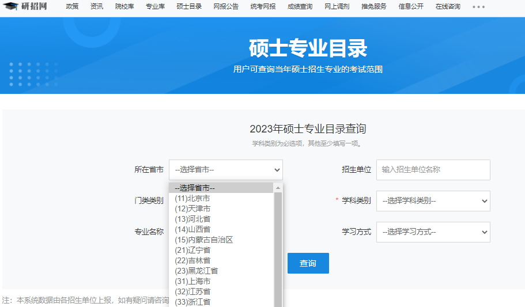The image size is (525, 307).
Task: Type in the 招生单位 name field
Action: 433,170
